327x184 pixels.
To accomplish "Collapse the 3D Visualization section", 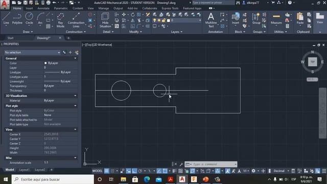I will (75, 96).
